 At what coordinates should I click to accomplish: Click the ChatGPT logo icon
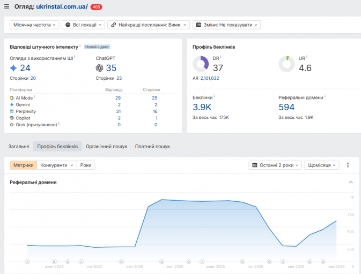pyautogui.click(x=99, y=68)
